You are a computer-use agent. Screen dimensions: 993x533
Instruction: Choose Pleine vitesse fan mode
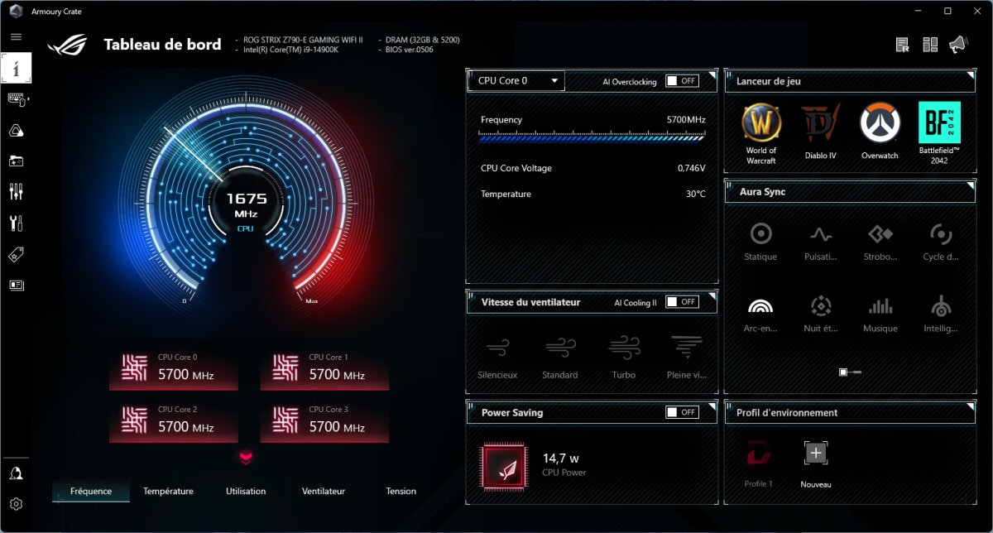[x=687, y=357]
